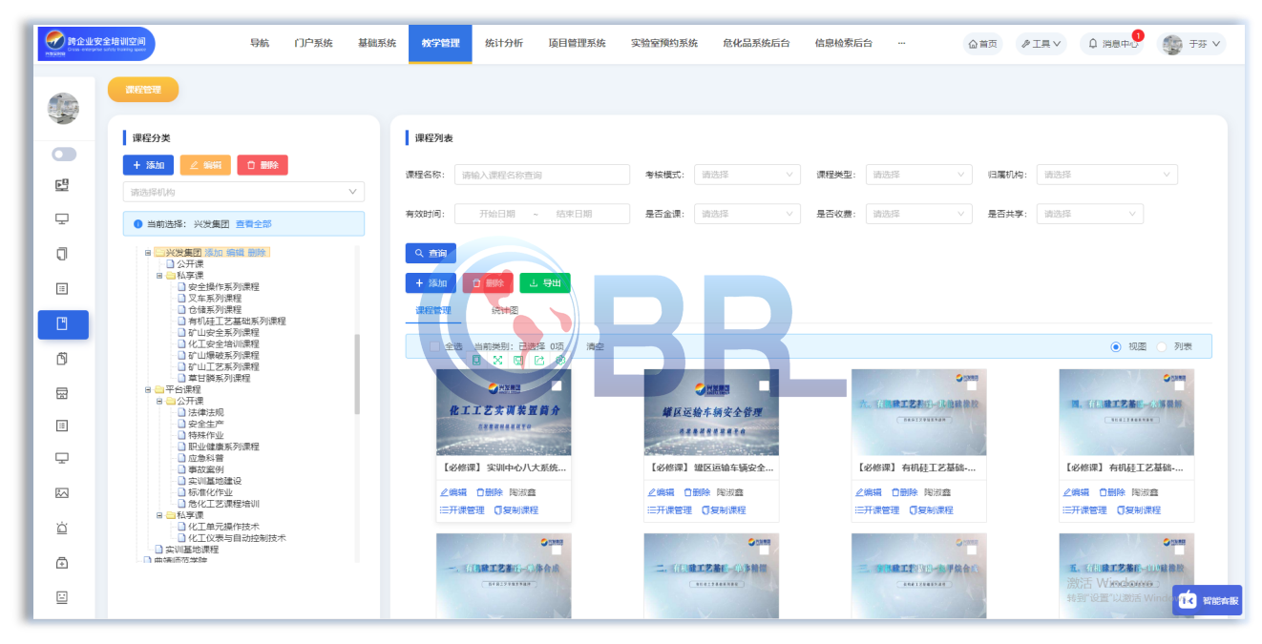Screen dimensions: 1262x644
Task: Tick checkbox on 罐区运输车辆安全管理 thumbnail
Action: point(764,385)
